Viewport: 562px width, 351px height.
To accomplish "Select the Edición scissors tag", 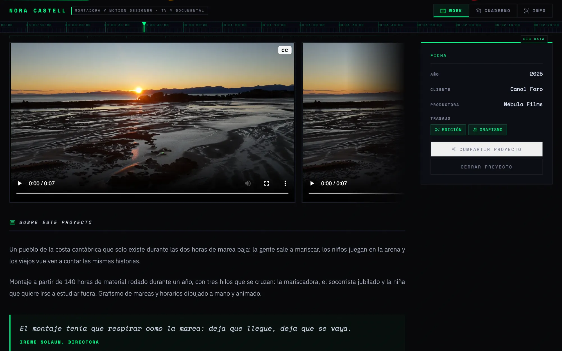I will (x=448, y=130).
